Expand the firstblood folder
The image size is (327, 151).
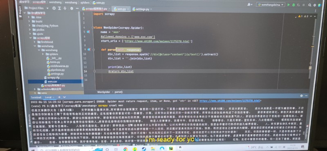tap(35, 42)
